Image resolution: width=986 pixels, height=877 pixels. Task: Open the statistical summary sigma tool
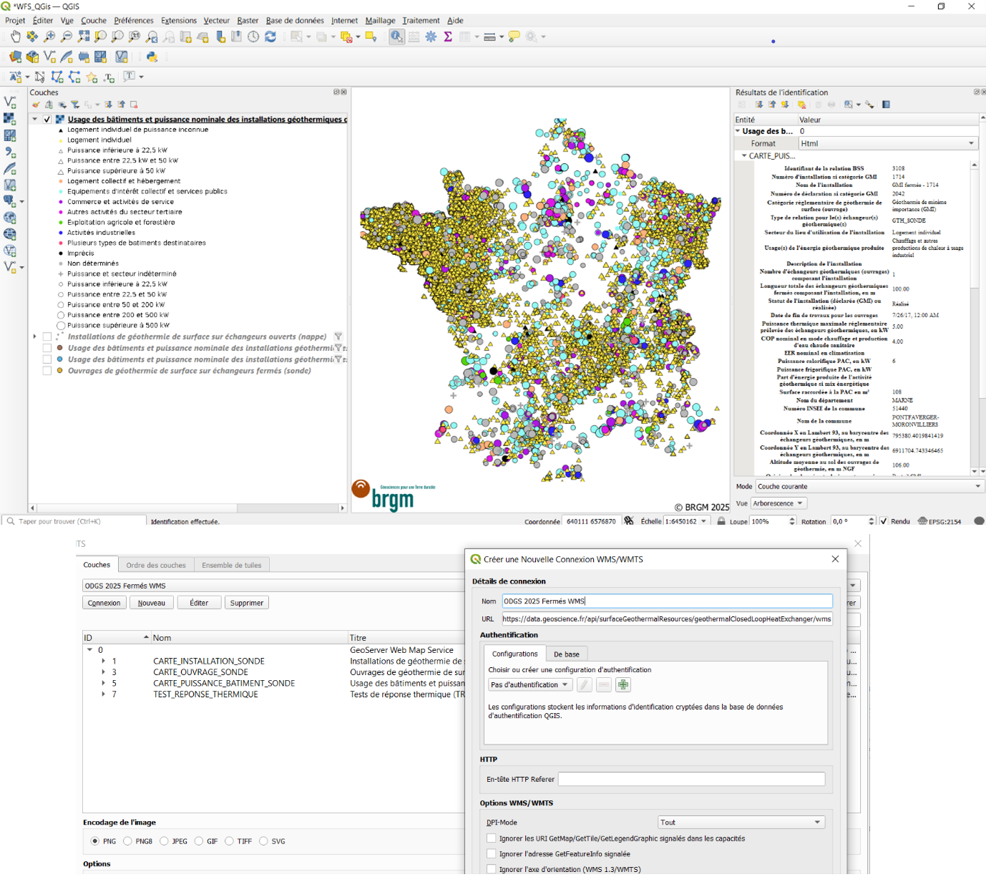[x=448, y=37]
